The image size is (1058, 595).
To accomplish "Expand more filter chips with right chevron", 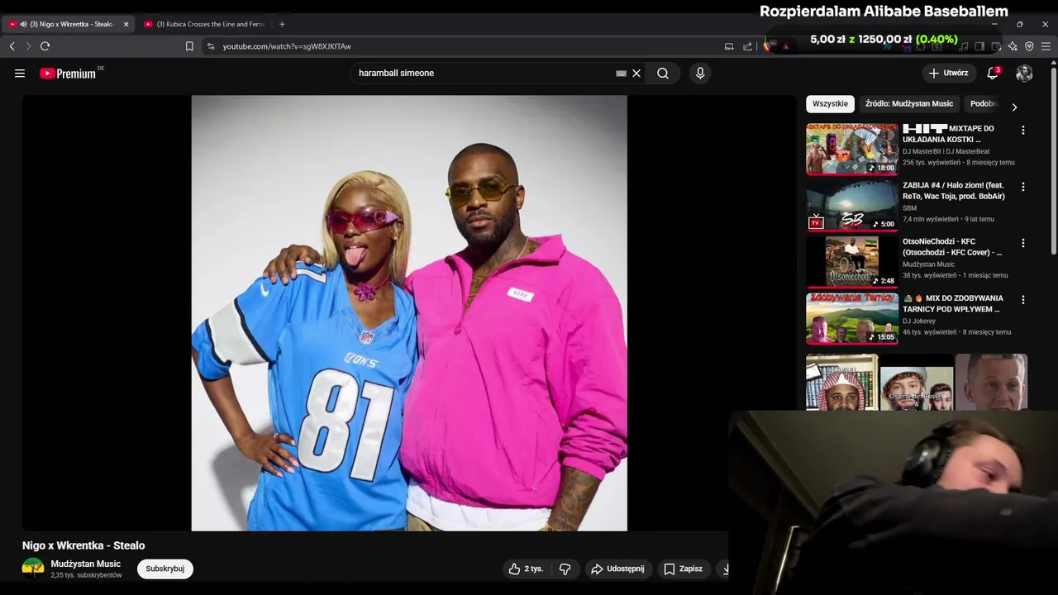I will pos(1014,107).
